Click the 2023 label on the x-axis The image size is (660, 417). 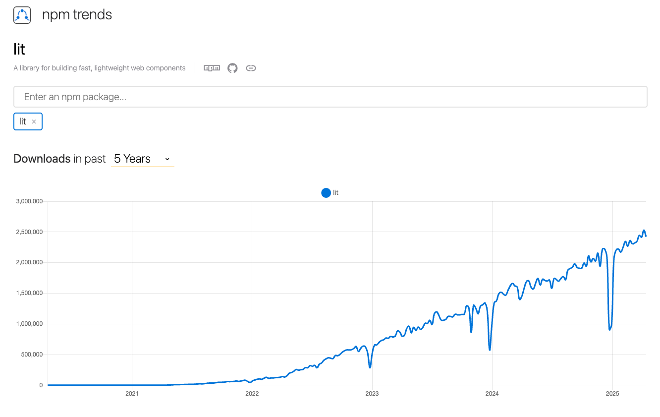(x=372, y=393)
